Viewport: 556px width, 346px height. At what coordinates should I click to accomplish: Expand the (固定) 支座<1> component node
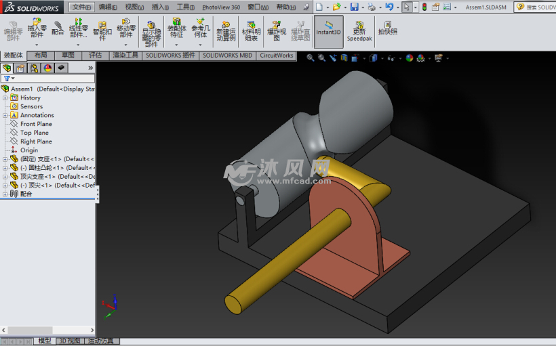click(x=5, y=159)
